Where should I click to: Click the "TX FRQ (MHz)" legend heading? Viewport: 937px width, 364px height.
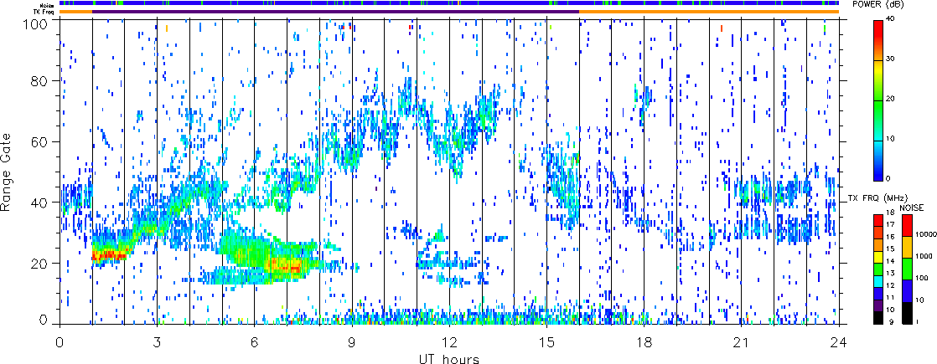(x=877, y=198)
